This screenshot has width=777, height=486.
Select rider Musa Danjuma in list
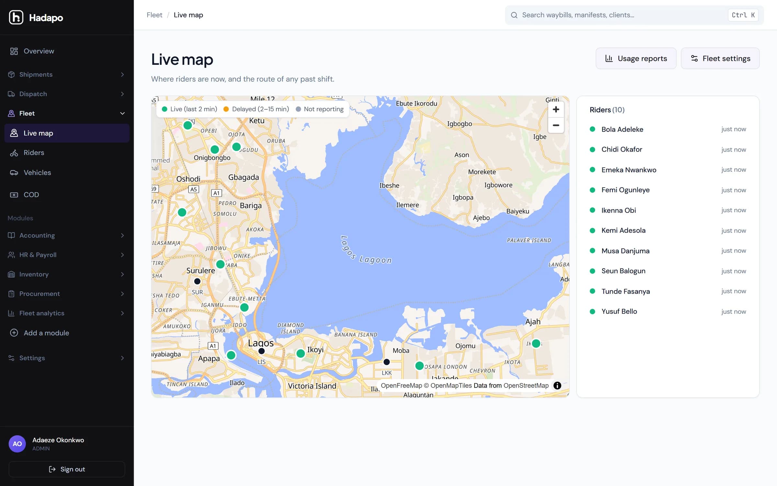[x=668, y=251]
